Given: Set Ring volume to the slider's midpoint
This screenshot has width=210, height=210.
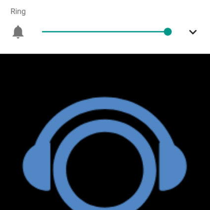Looking at the screenshot, I should [105, 32].
